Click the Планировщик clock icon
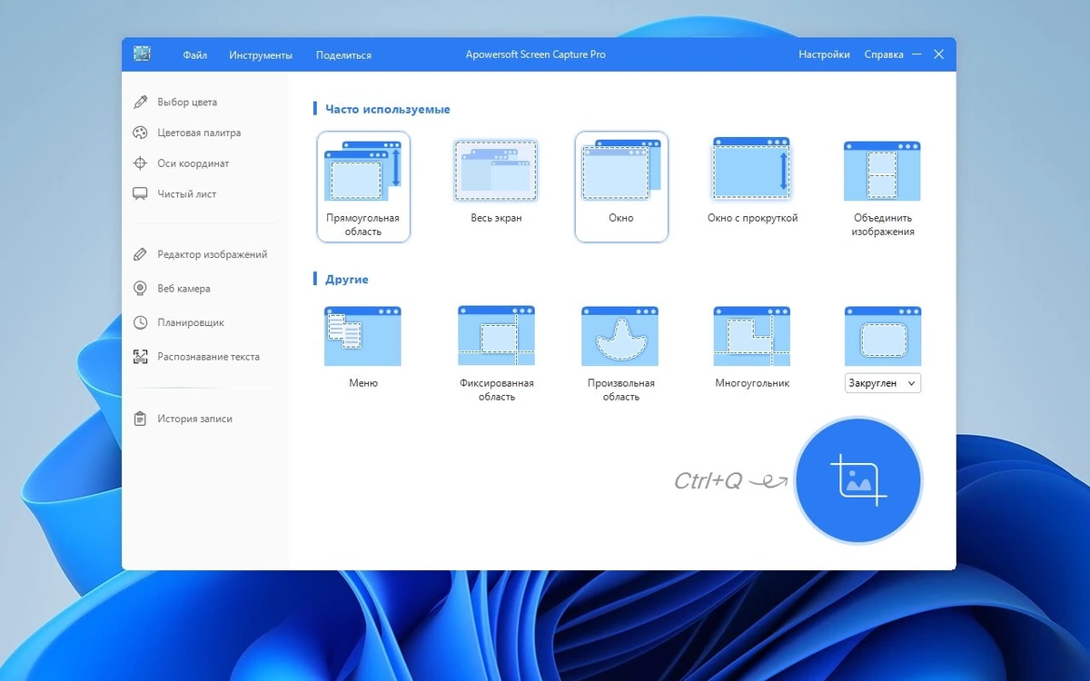The width and height of the screenshot is (1090, 681). tap(140, 322)
